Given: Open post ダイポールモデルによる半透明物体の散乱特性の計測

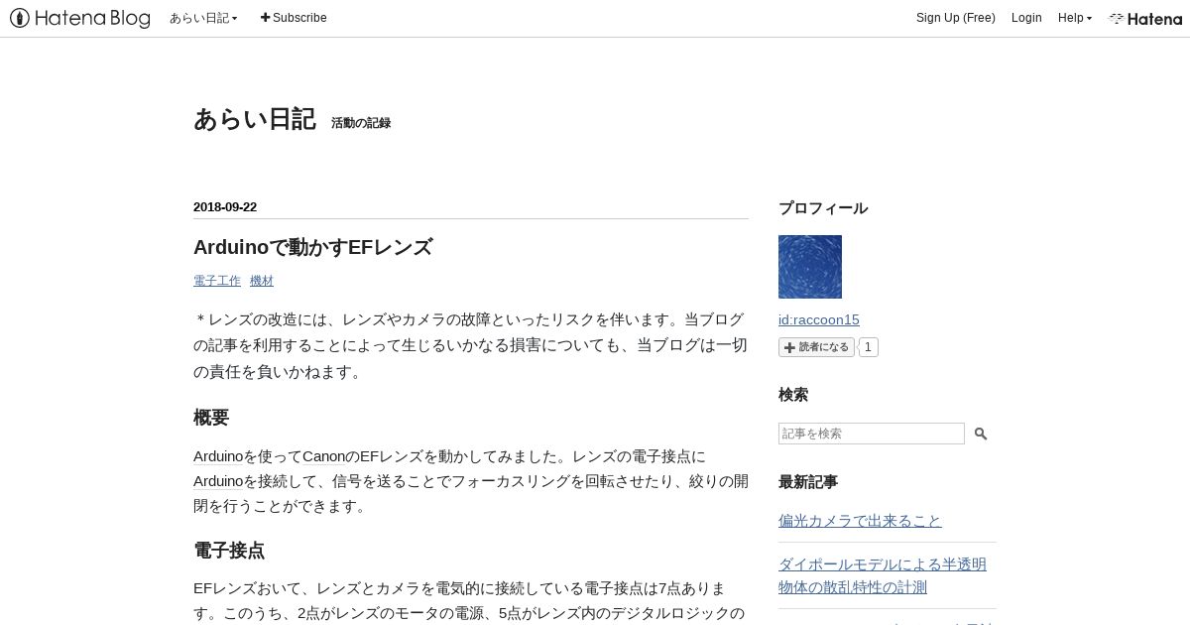Looking at the screenshot, I should point(883,575).
